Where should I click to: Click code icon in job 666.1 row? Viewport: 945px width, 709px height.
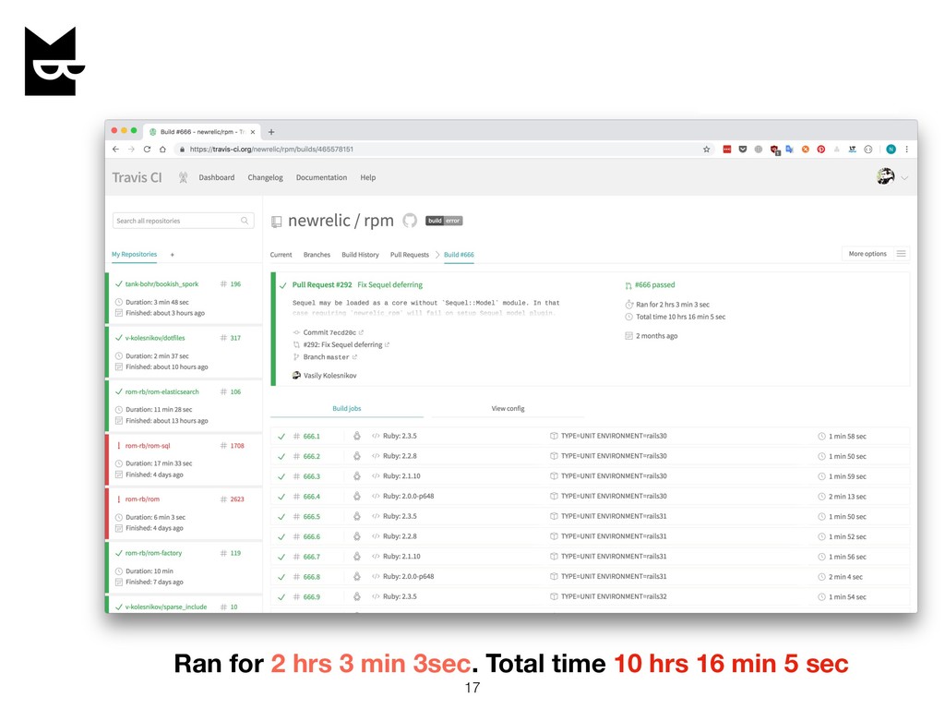(376, 436)
